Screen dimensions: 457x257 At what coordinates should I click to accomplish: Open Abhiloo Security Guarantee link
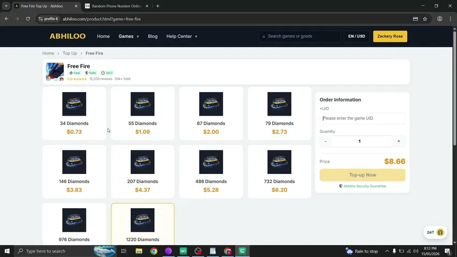(362, 186)
